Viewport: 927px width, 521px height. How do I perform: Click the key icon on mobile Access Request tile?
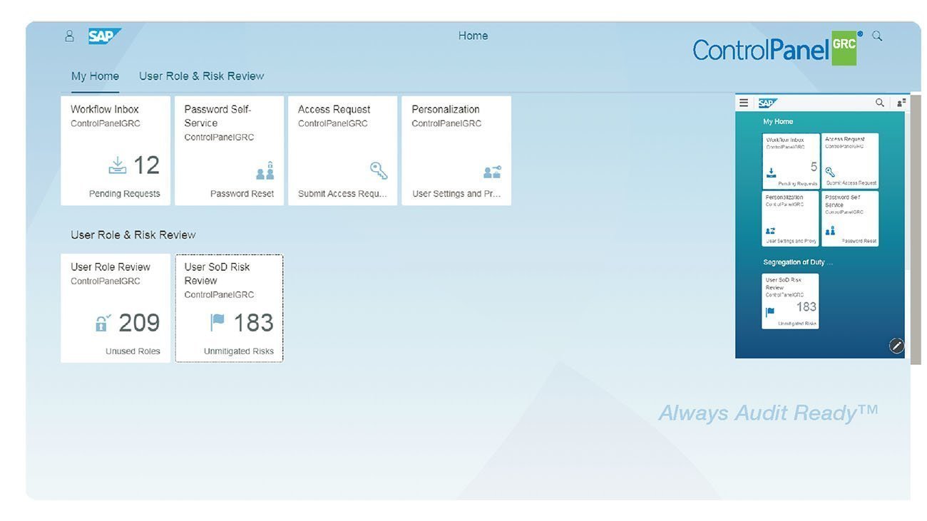tap(830, 172)
